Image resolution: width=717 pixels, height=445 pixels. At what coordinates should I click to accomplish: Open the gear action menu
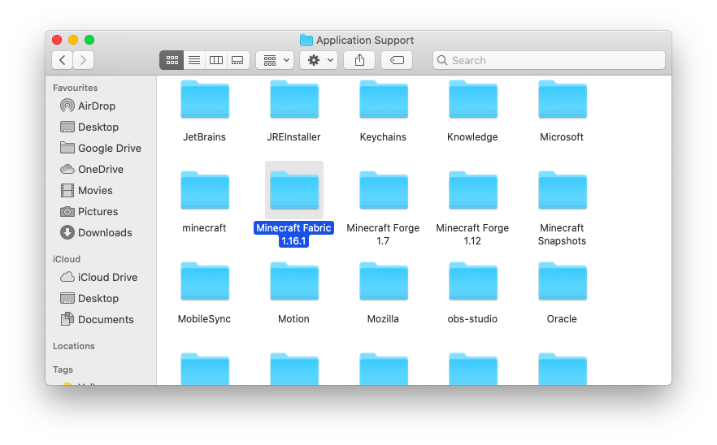coord(319,60)
